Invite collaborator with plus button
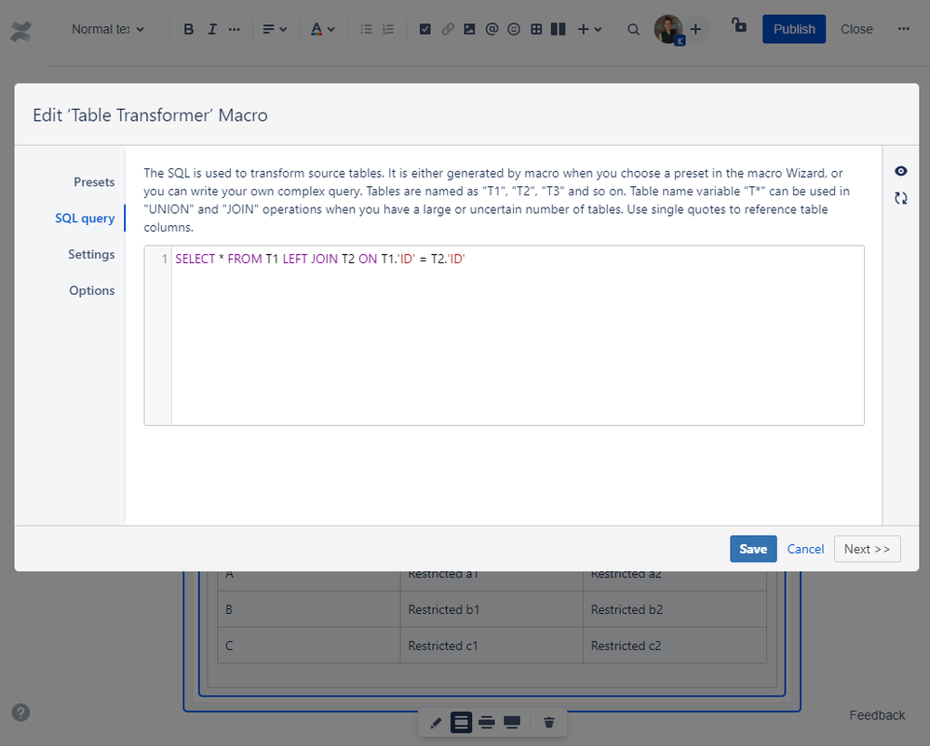Image resolution: width=930 pixels, height=746 pixels. 695,29
